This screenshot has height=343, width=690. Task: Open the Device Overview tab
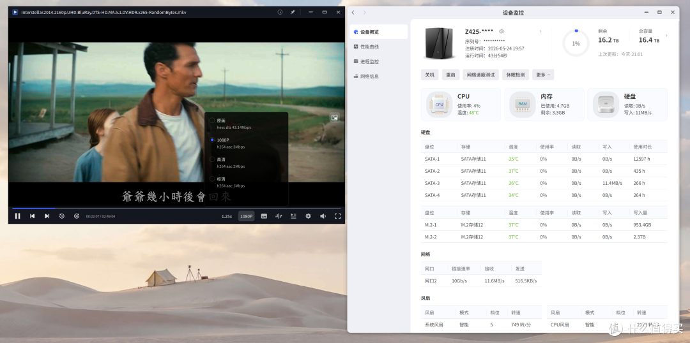tap(379, 32)
